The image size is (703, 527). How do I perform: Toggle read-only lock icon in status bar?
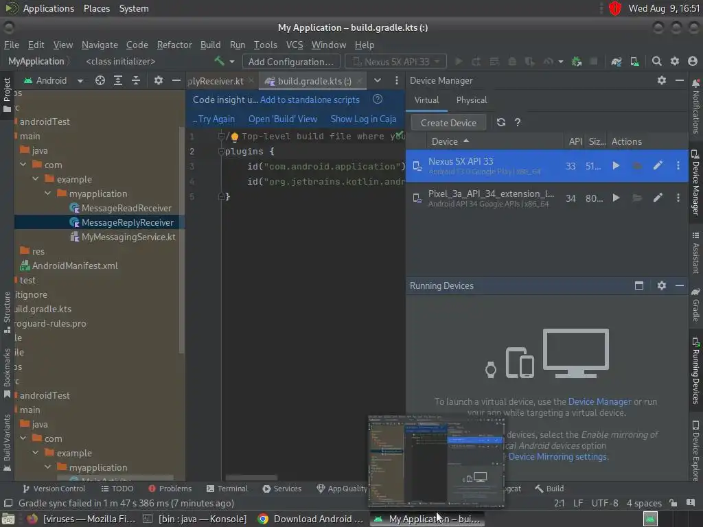(x=673, y=503)
